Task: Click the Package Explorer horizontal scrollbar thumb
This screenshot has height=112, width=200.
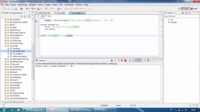Action: coord(14,101)
